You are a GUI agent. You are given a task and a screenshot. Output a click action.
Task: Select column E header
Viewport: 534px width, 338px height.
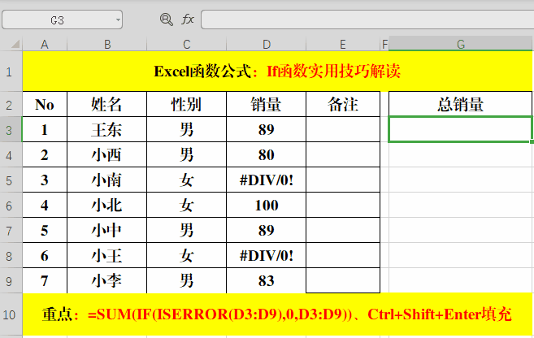[343, 44]
